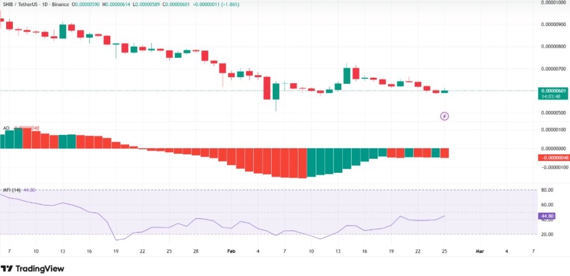This screenshot has width=570, height=276.
Task: Click the SHIB / TetherUS symbol title
Action: [x=22, y=4]
